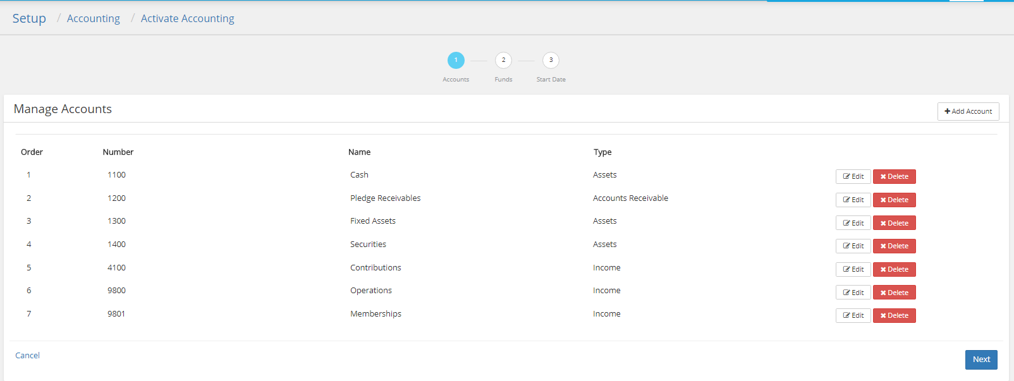Click the Cancel link
The width and height of the screenshot is (1014, 381).
point(27,355)
